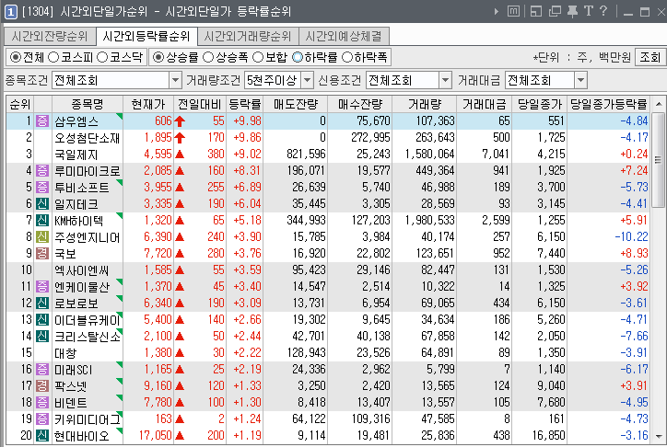Click the table scrollbar up arrow
Image resolution: width=667 pixels, height=447 pixels.
click(x=659, y=104)
